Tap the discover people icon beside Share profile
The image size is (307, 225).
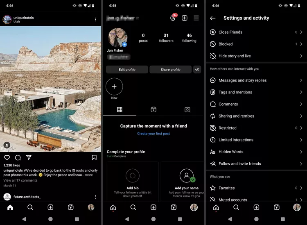pos(197,70)
